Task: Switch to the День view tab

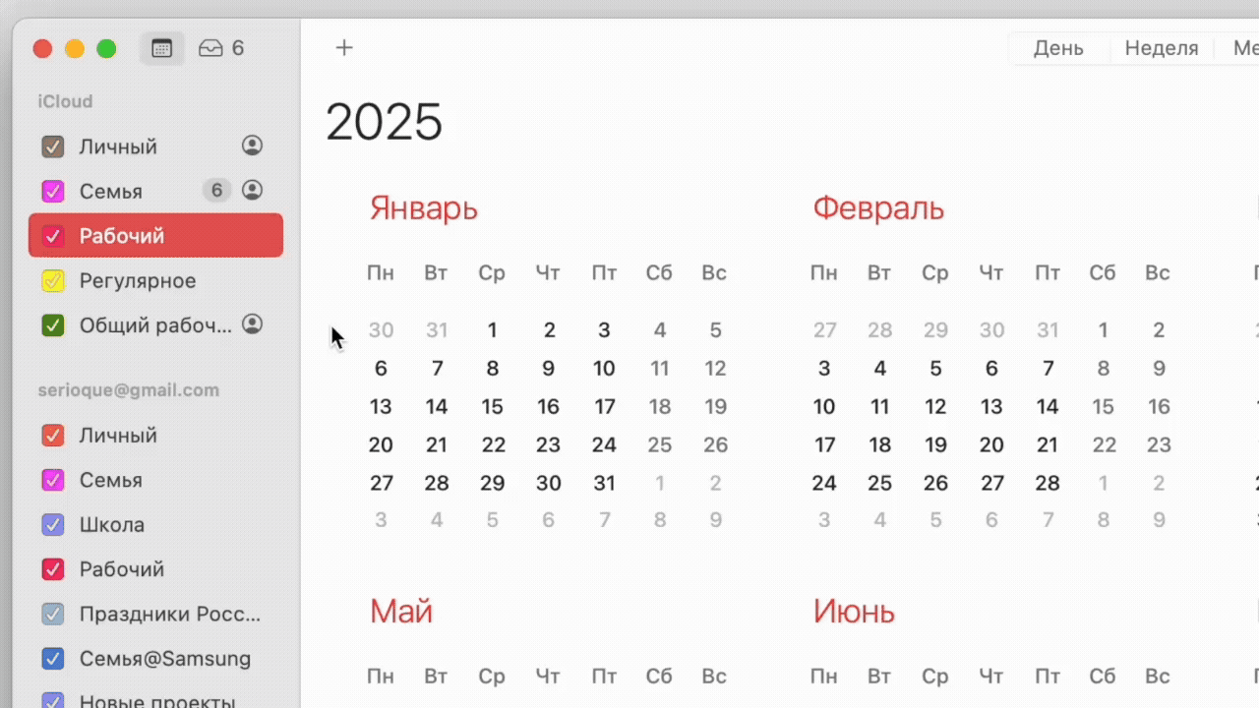Action: click(1058, 48)
